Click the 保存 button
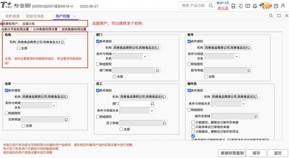The height and width of the screenshot is (158, 289). pyautogui.click(x=256, y=153)
